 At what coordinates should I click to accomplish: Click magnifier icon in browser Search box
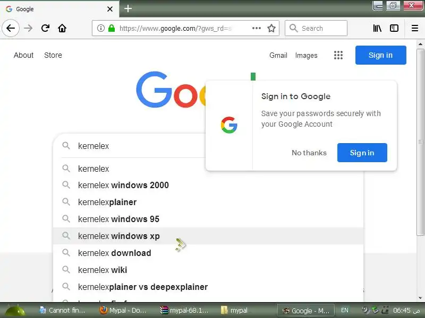tap(294, 28)
